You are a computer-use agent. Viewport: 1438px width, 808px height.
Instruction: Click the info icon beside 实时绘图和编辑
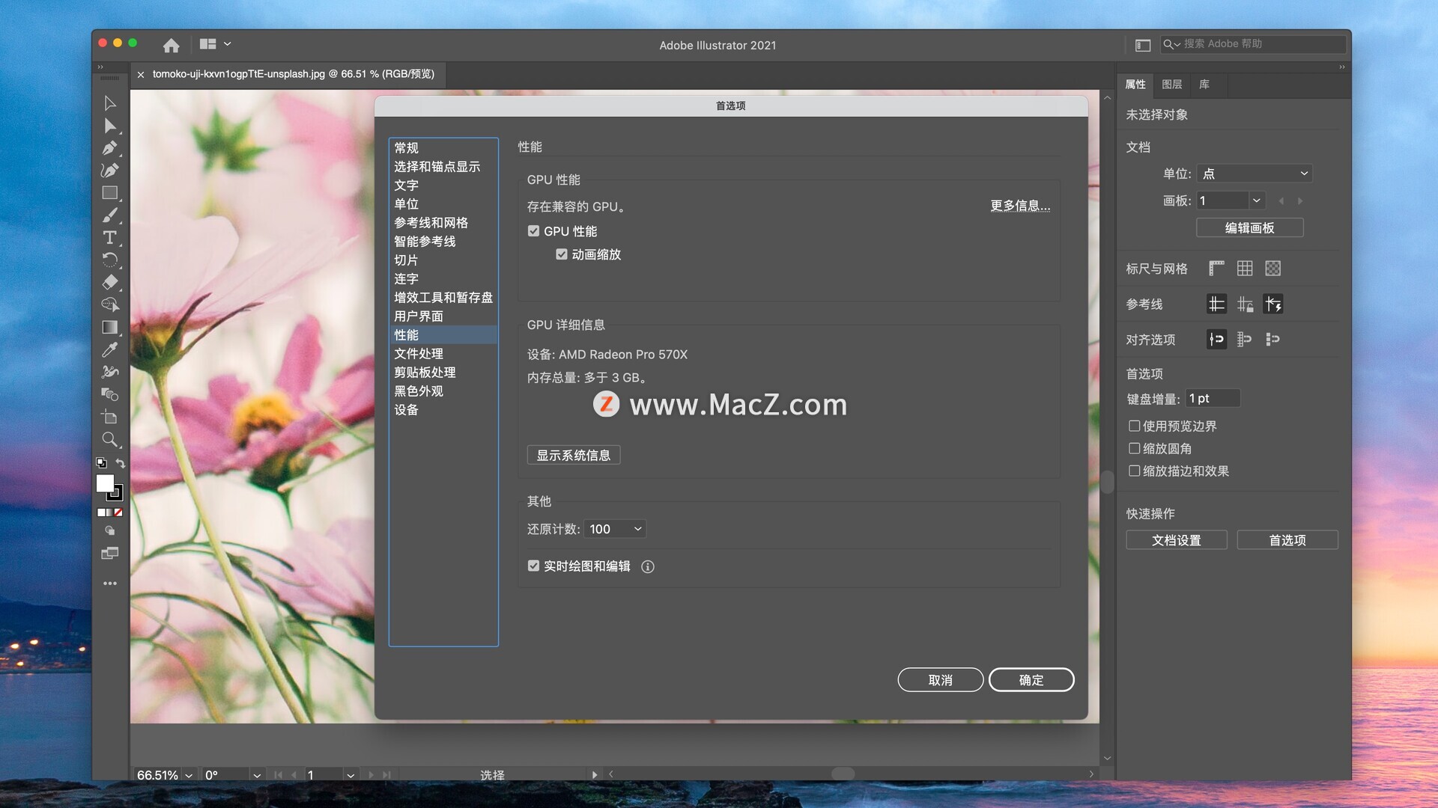648,566
